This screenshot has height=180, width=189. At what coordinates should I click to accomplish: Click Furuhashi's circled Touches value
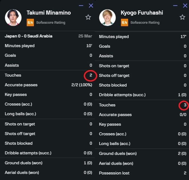(185, 105)
